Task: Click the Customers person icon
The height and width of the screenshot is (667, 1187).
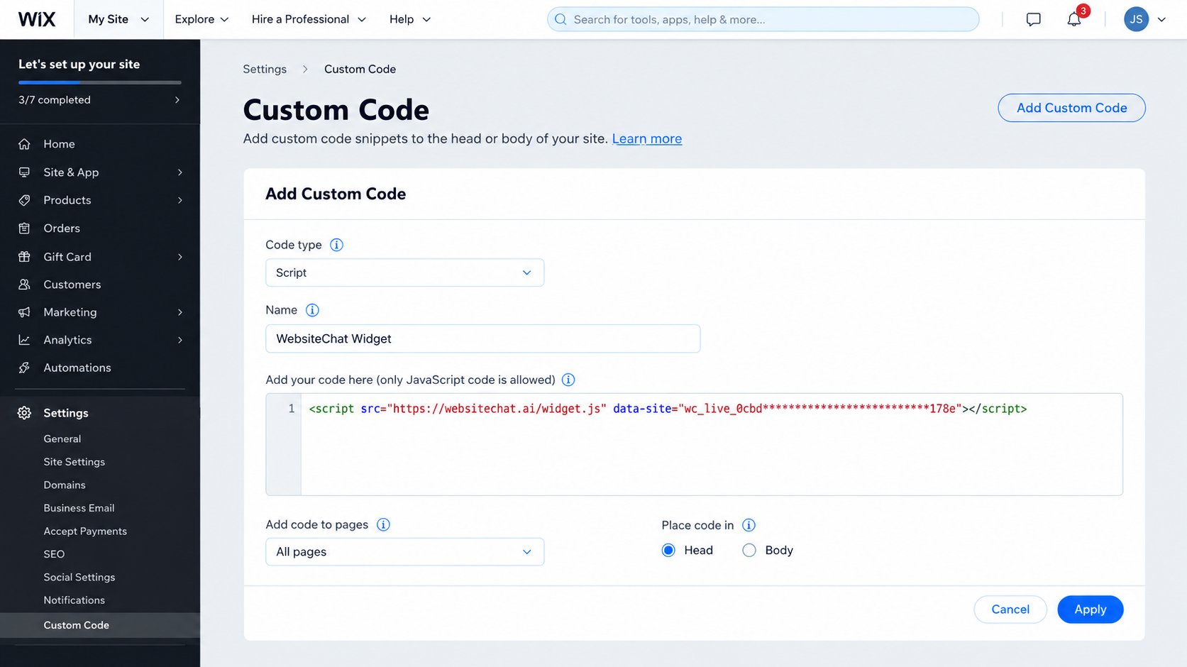Action: click(x=24, y=285)
